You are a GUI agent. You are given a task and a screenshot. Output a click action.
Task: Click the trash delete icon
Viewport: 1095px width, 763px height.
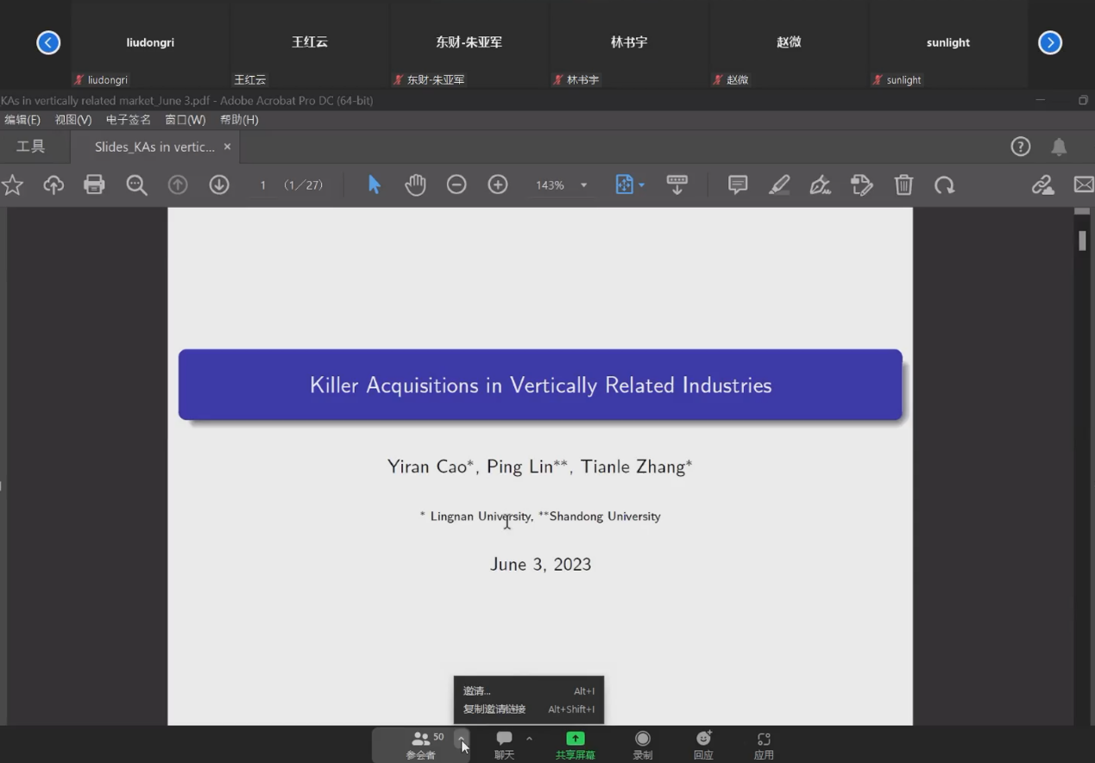coord(903,184)
